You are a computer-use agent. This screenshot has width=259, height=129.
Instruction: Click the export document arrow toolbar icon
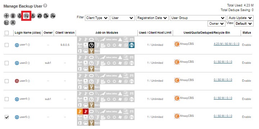point(46,16)
